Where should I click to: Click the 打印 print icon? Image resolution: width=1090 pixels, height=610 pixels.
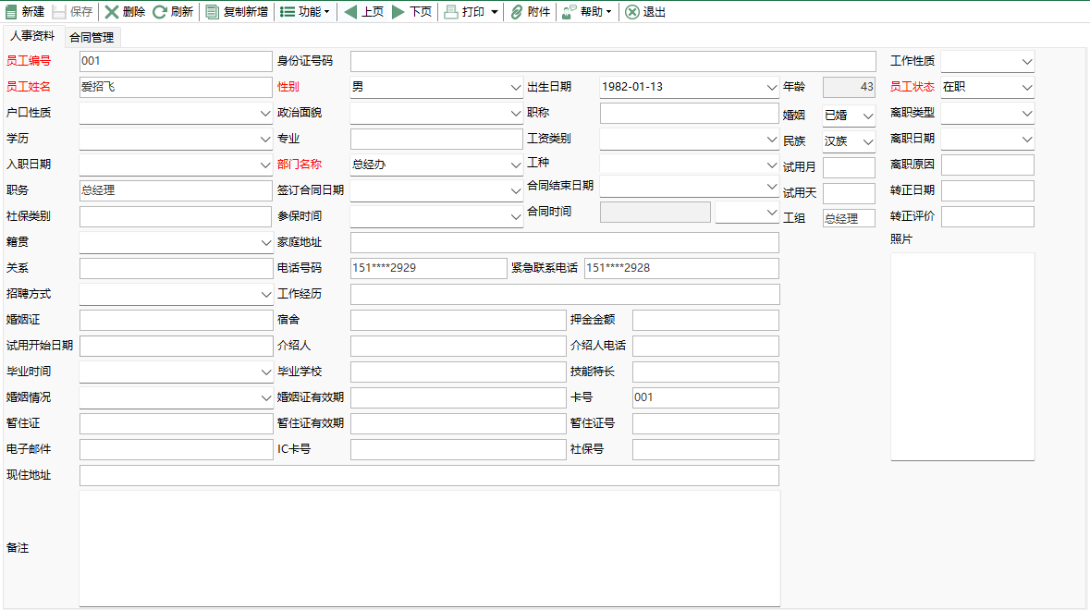tap(471, 13)
